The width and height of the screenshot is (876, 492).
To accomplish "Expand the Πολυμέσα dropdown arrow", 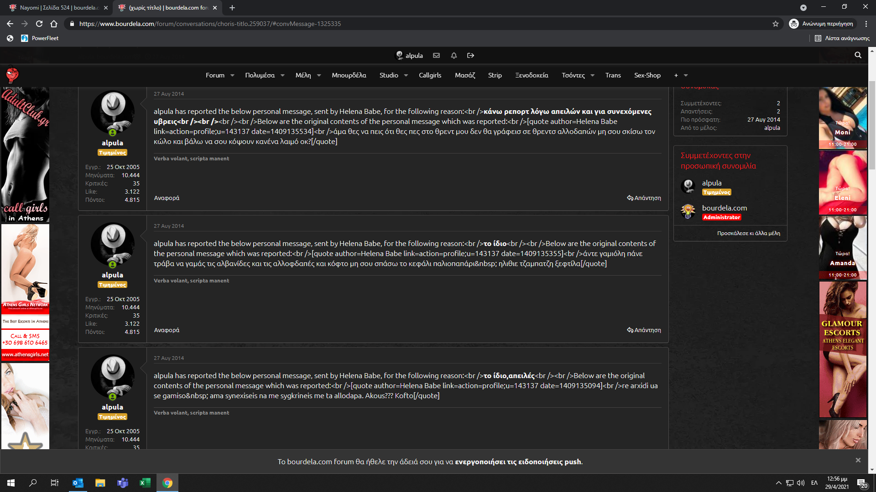I will click(x=282, y=76).
